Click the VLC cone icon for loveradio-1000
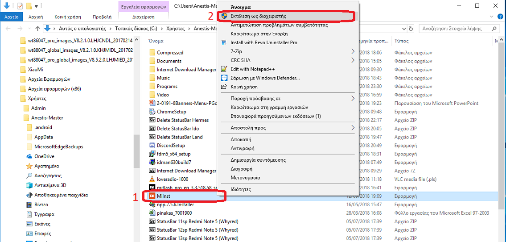This screenshot has height=242, width=506. coord(152,179)
